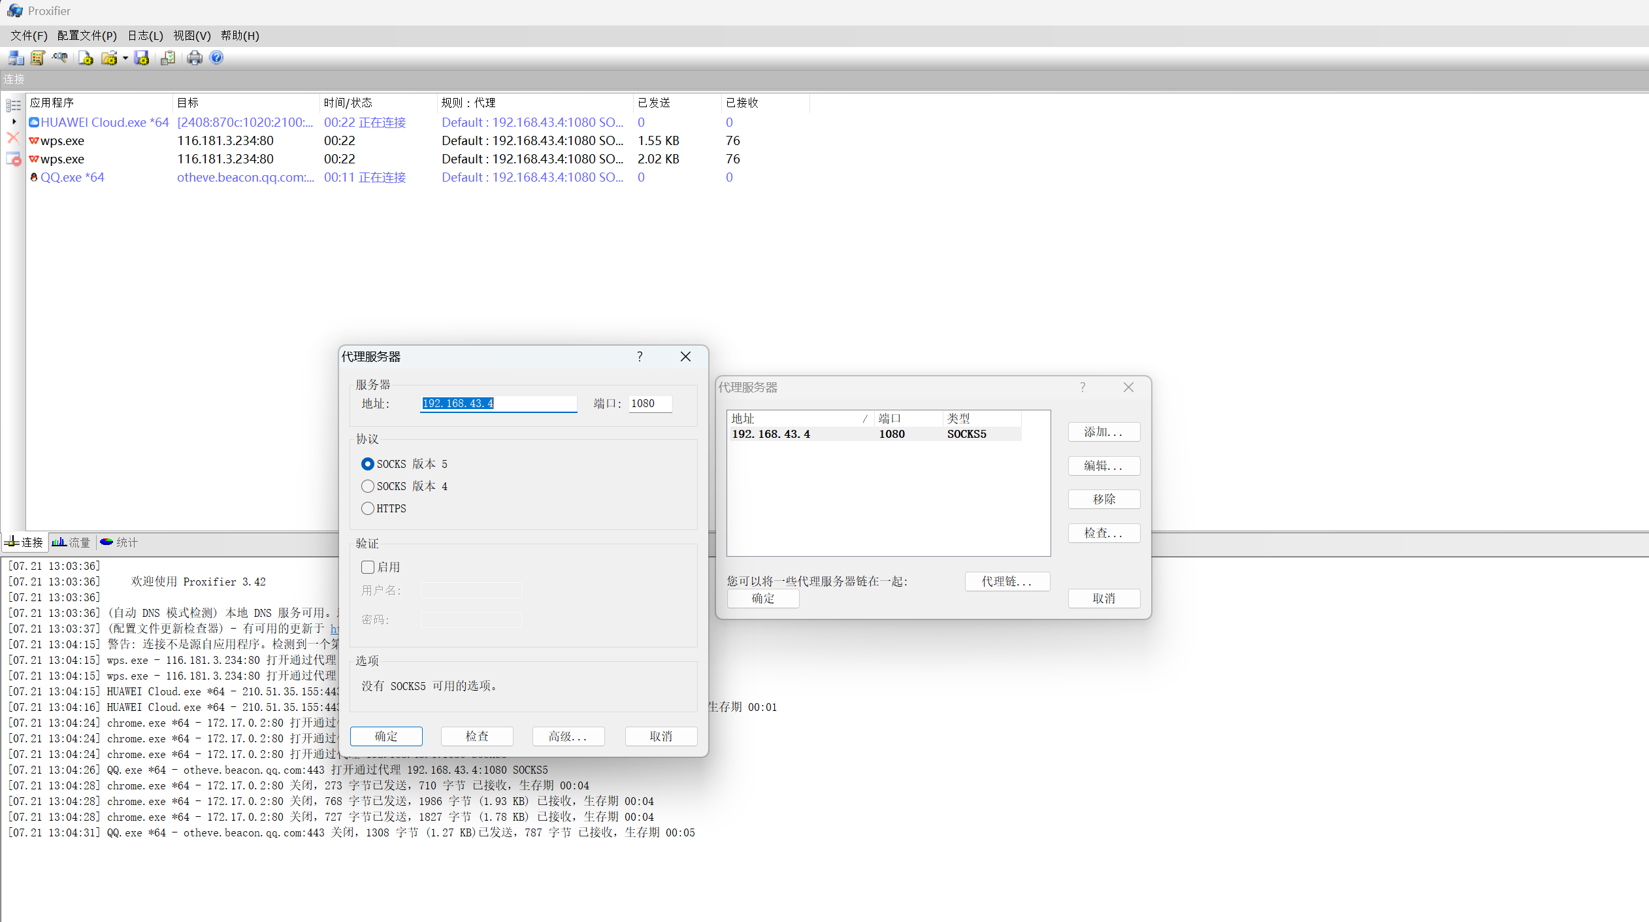Open the dropdown arrow next to Open Profile
This screenshot has height=922, width=1649.
pyautogui.click(x=125, y=58)
